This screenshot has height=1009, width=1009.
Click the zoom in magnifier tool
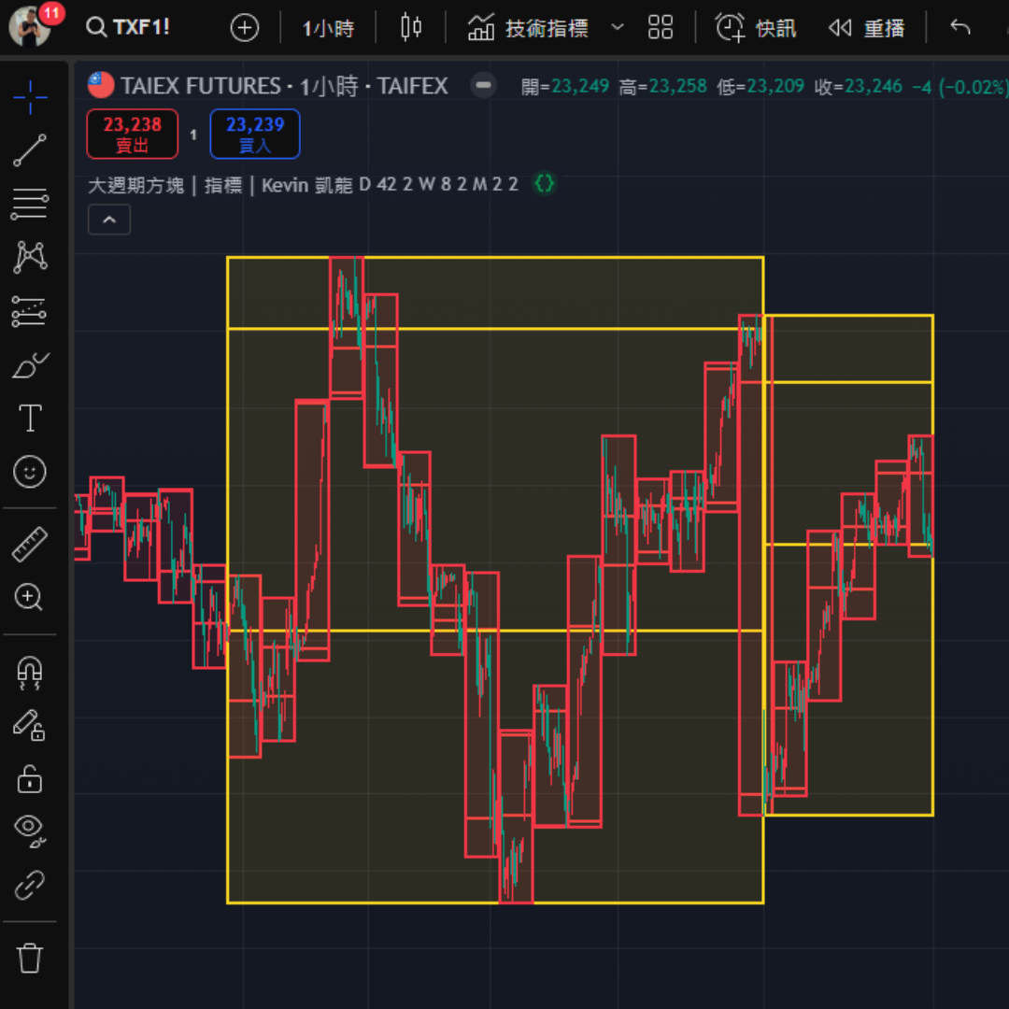(x=30, y=597)
